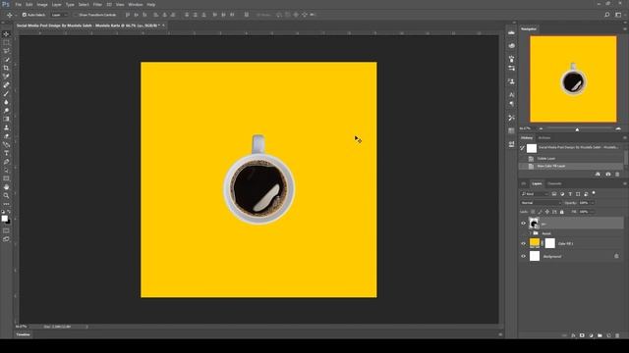
Task: Open the Search icon in the options bar
Action: tap(607, 15)
